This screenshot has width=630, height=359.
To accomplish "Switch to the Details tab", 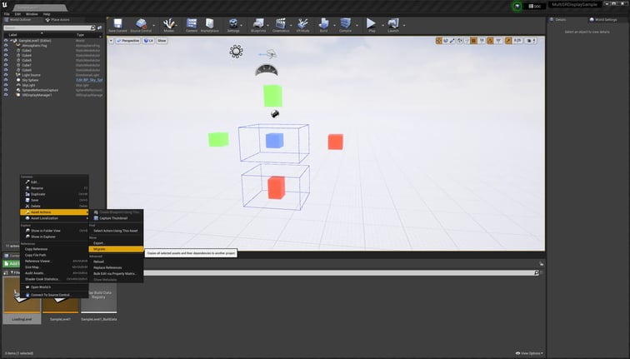I will 558,20.
